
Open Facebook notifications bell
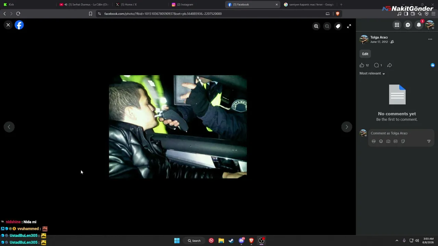point(419,25)
